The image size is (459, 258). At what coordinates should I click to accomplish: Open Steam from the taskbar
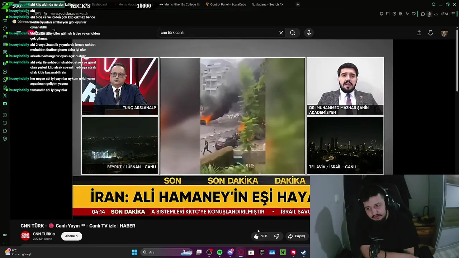click(303, 252)
